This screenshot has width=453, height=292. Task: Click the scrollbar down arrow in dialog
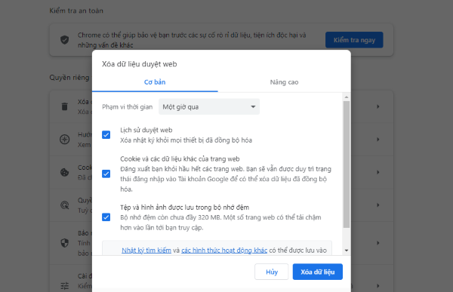[x=347, y=251]
